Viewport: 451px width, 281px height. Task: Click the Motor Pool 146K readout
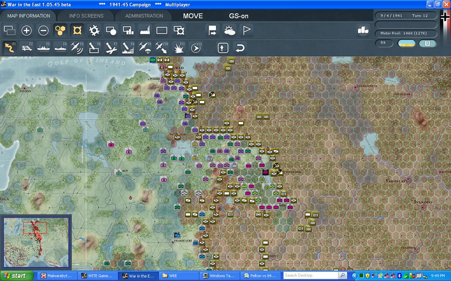click(406, 33)
